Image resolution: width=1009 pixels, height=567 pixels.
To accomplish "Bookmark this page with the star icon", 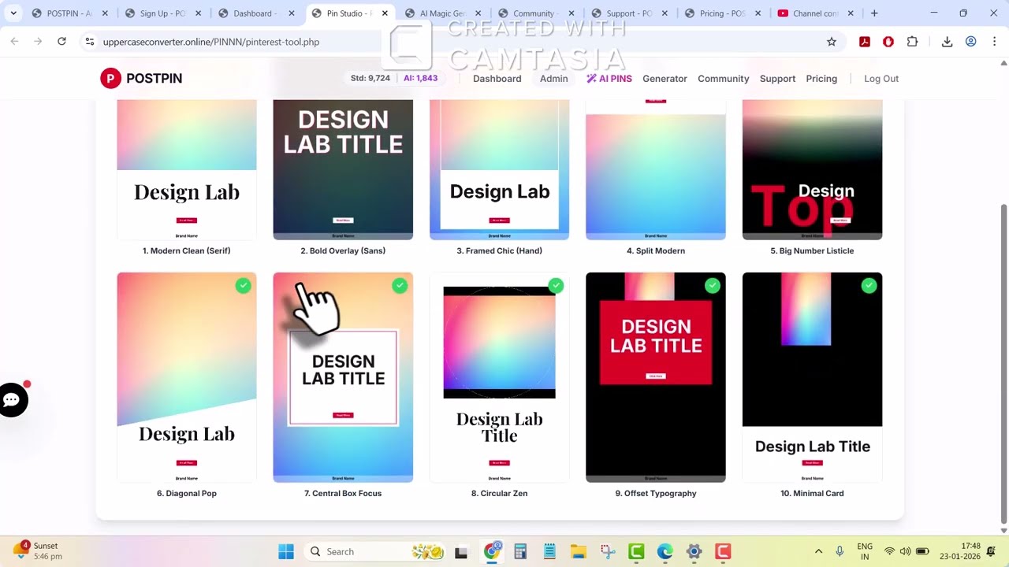I will click(832, 42).
